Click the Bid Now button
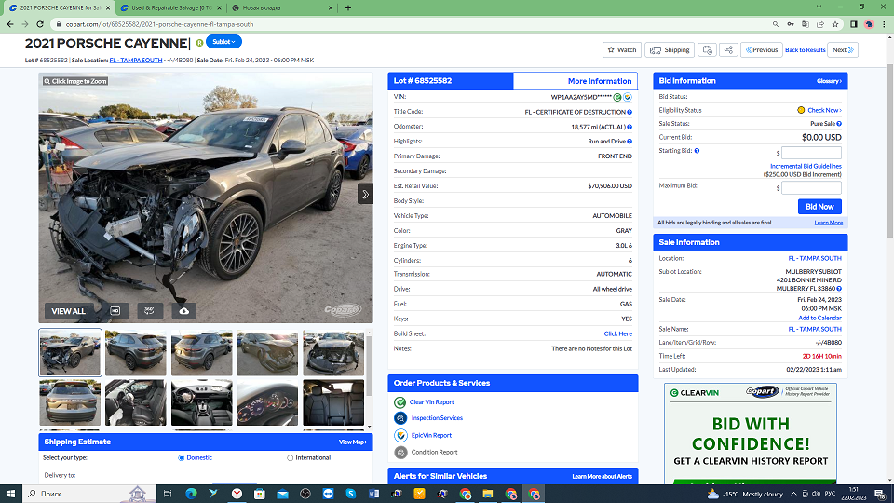This screenshot has height=503, width=894. click(x=819, y=207)
